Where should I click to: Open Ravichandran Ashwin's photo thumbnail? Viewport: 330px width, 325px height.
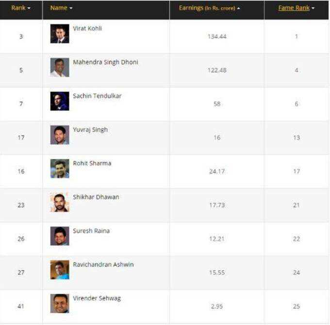tap(60, 270)
